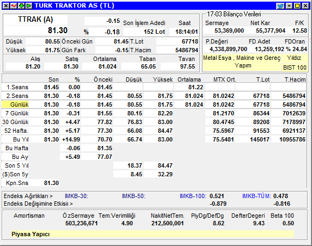
Task: Click the Endeks Ağırlıkları > label
Action: tap(28, 196)
